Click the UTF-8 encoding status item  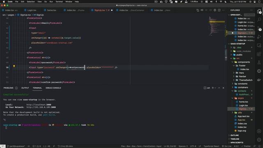193,146
